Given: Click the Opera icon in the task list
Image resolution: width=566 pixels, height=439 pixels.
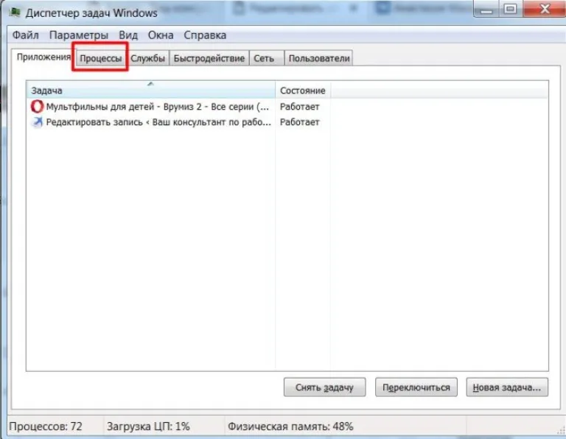Looking at the screenshot, I should [37, 106].
